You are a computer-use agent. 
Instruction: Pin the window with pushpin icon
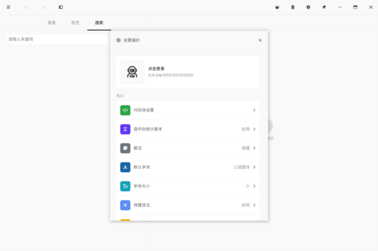(x=324, y=7)
